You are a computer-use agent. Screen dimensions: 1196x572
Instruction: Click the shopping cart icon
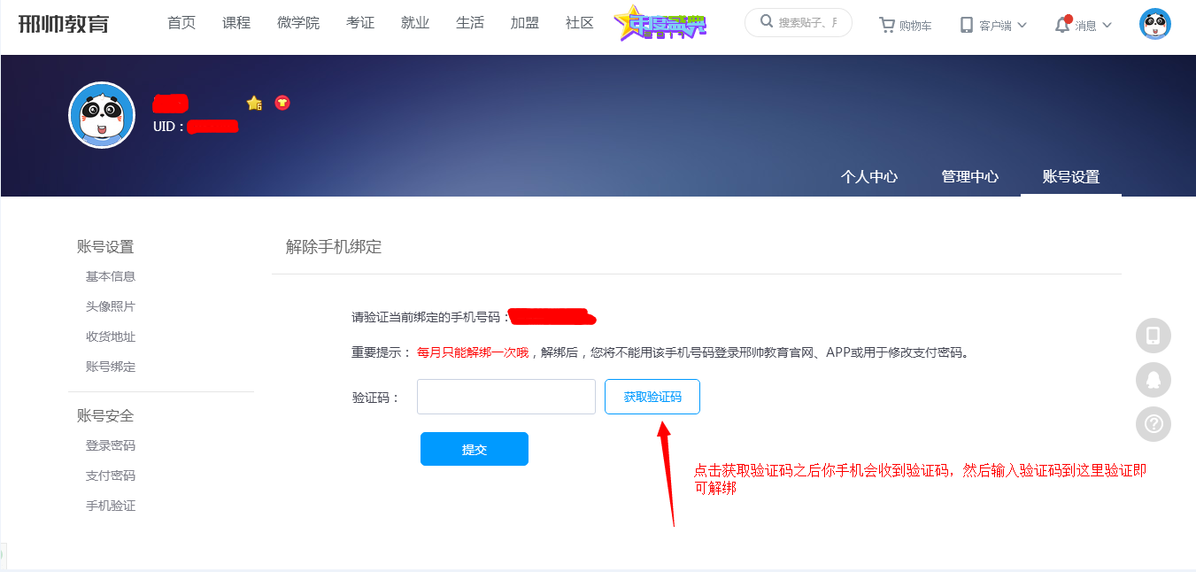pos(887,26)
